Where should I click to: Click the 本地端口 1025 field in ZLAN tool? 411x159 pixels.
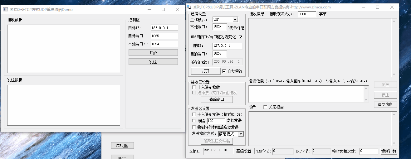click(220, 27)
